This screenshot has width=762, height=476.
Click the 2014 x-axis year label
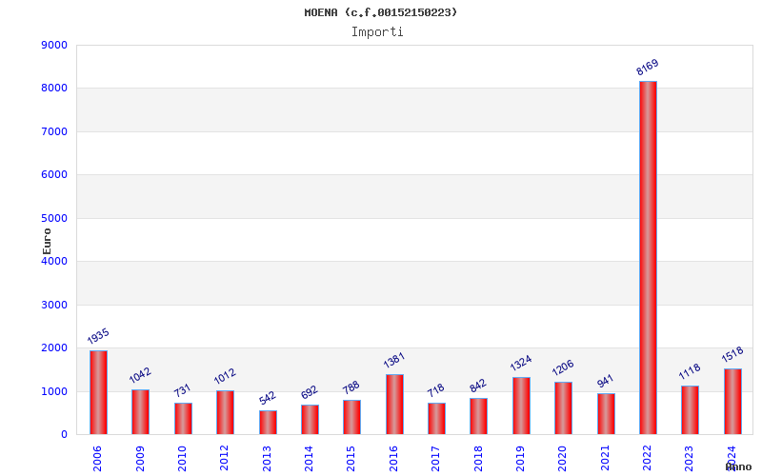tap(309, 459)
